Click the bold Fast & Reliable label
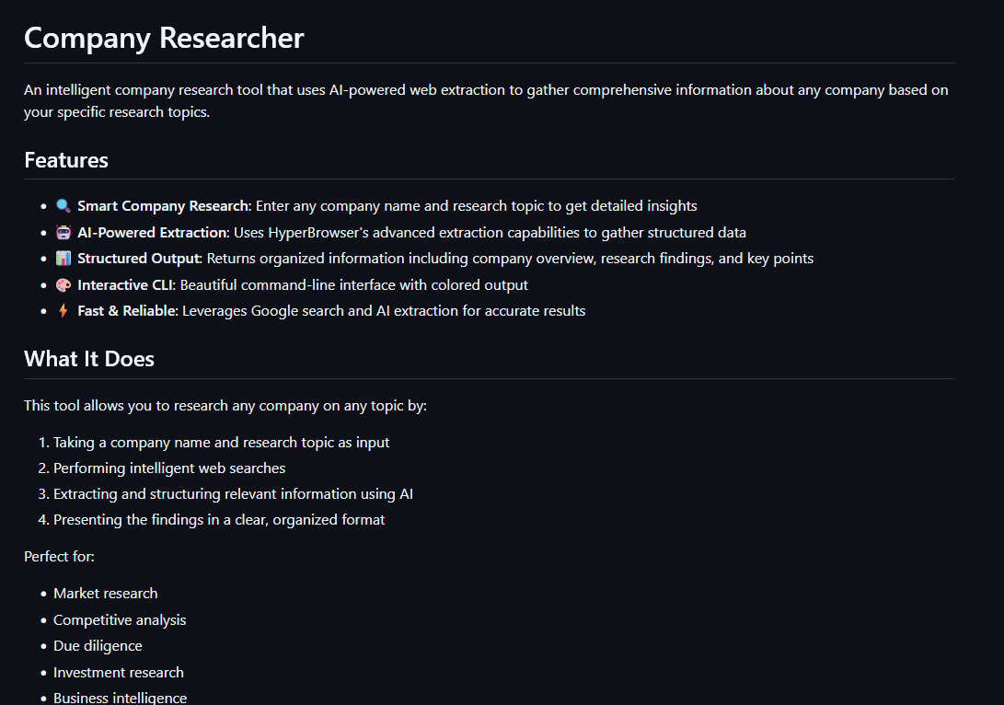 (127, 310)
